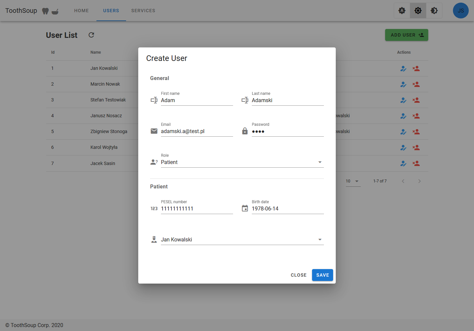Edit the Birth date field
Screen dimensions: 474x331
pyautogui.click(x=288, y=209)
